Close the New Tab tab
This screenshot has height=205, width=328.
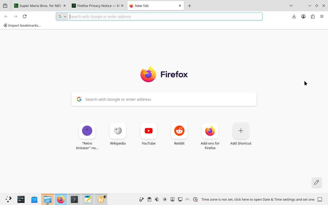(x=180, y=6)
